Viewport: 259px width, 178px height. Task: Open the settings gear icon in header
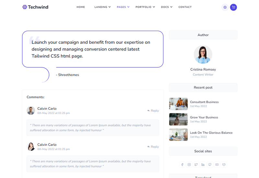[x=225, y=7]
